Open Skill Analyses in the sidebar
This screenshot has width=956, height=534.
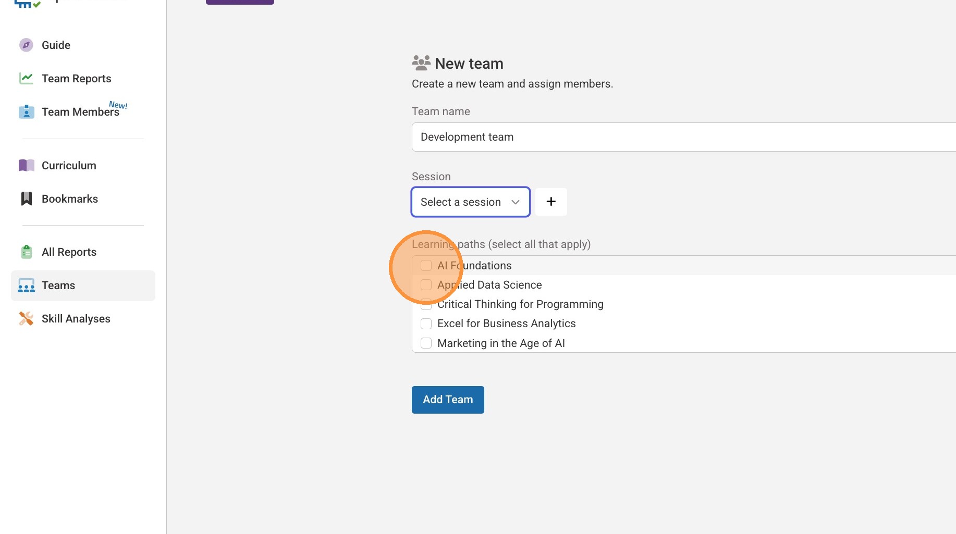[76, 319]
